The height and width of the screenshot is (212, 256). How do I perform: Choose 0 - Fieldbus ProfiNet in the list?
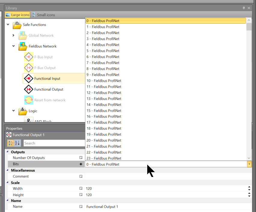(x=166, y=21)
